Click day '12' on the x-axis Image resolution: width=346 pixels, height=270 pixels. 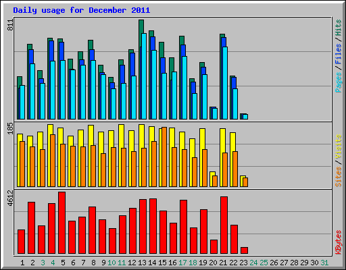(x=132, y=263)
